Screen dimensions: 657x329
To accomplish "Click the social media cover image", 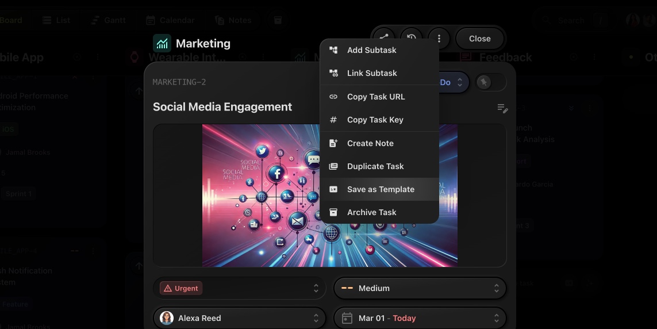I will [x=259, y=196].
